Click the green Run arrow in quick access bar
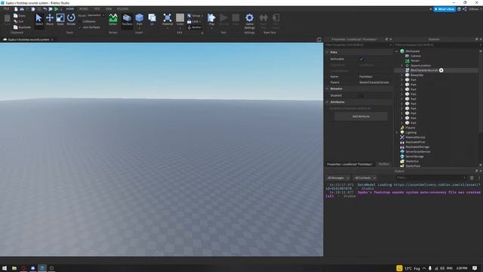The width and height of the screenshot is (483, 272). (57, 9)
